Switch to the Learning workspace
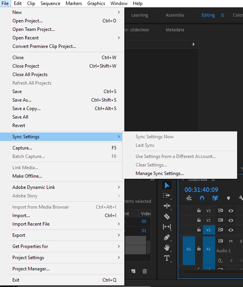The image size is (243, 287). click(139, 15)
